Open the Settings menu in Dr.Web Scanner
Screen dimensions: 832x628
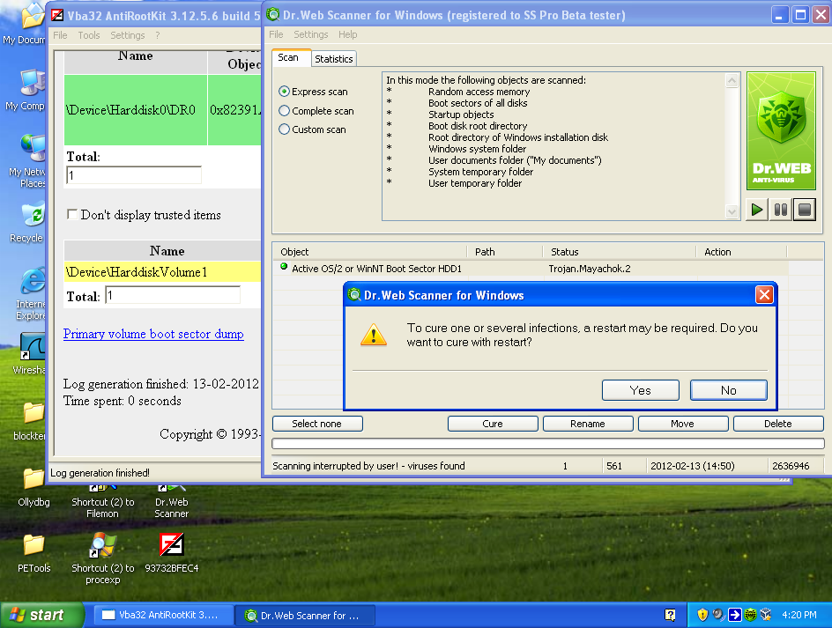click(310, 34)
